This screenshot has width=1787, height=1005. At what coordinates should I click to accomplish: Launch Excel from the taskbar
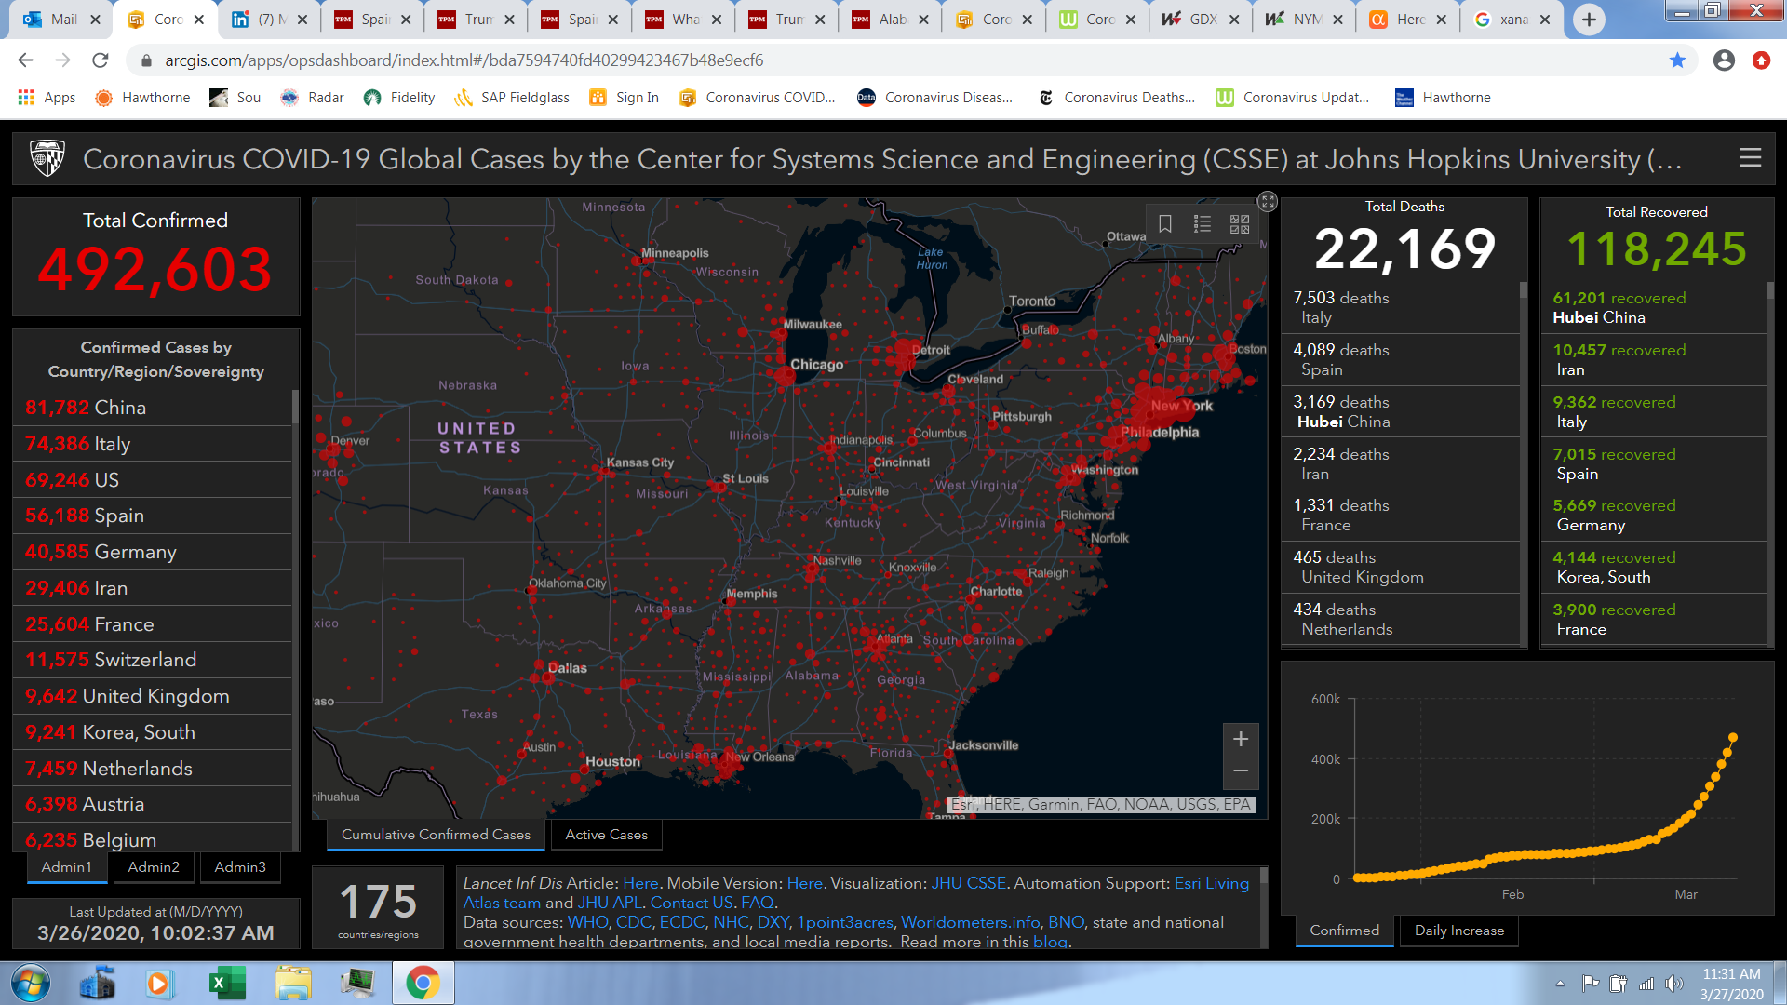[227, 983]
